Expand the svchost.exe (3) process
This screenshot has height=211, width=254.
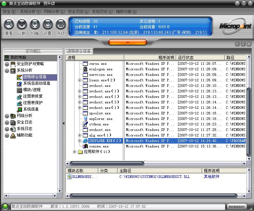click(79, 102)
